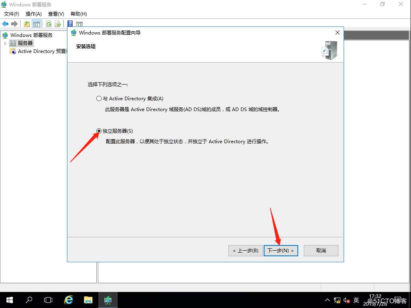Toggle the show/hide console tree icon

[x=37, y=24]
